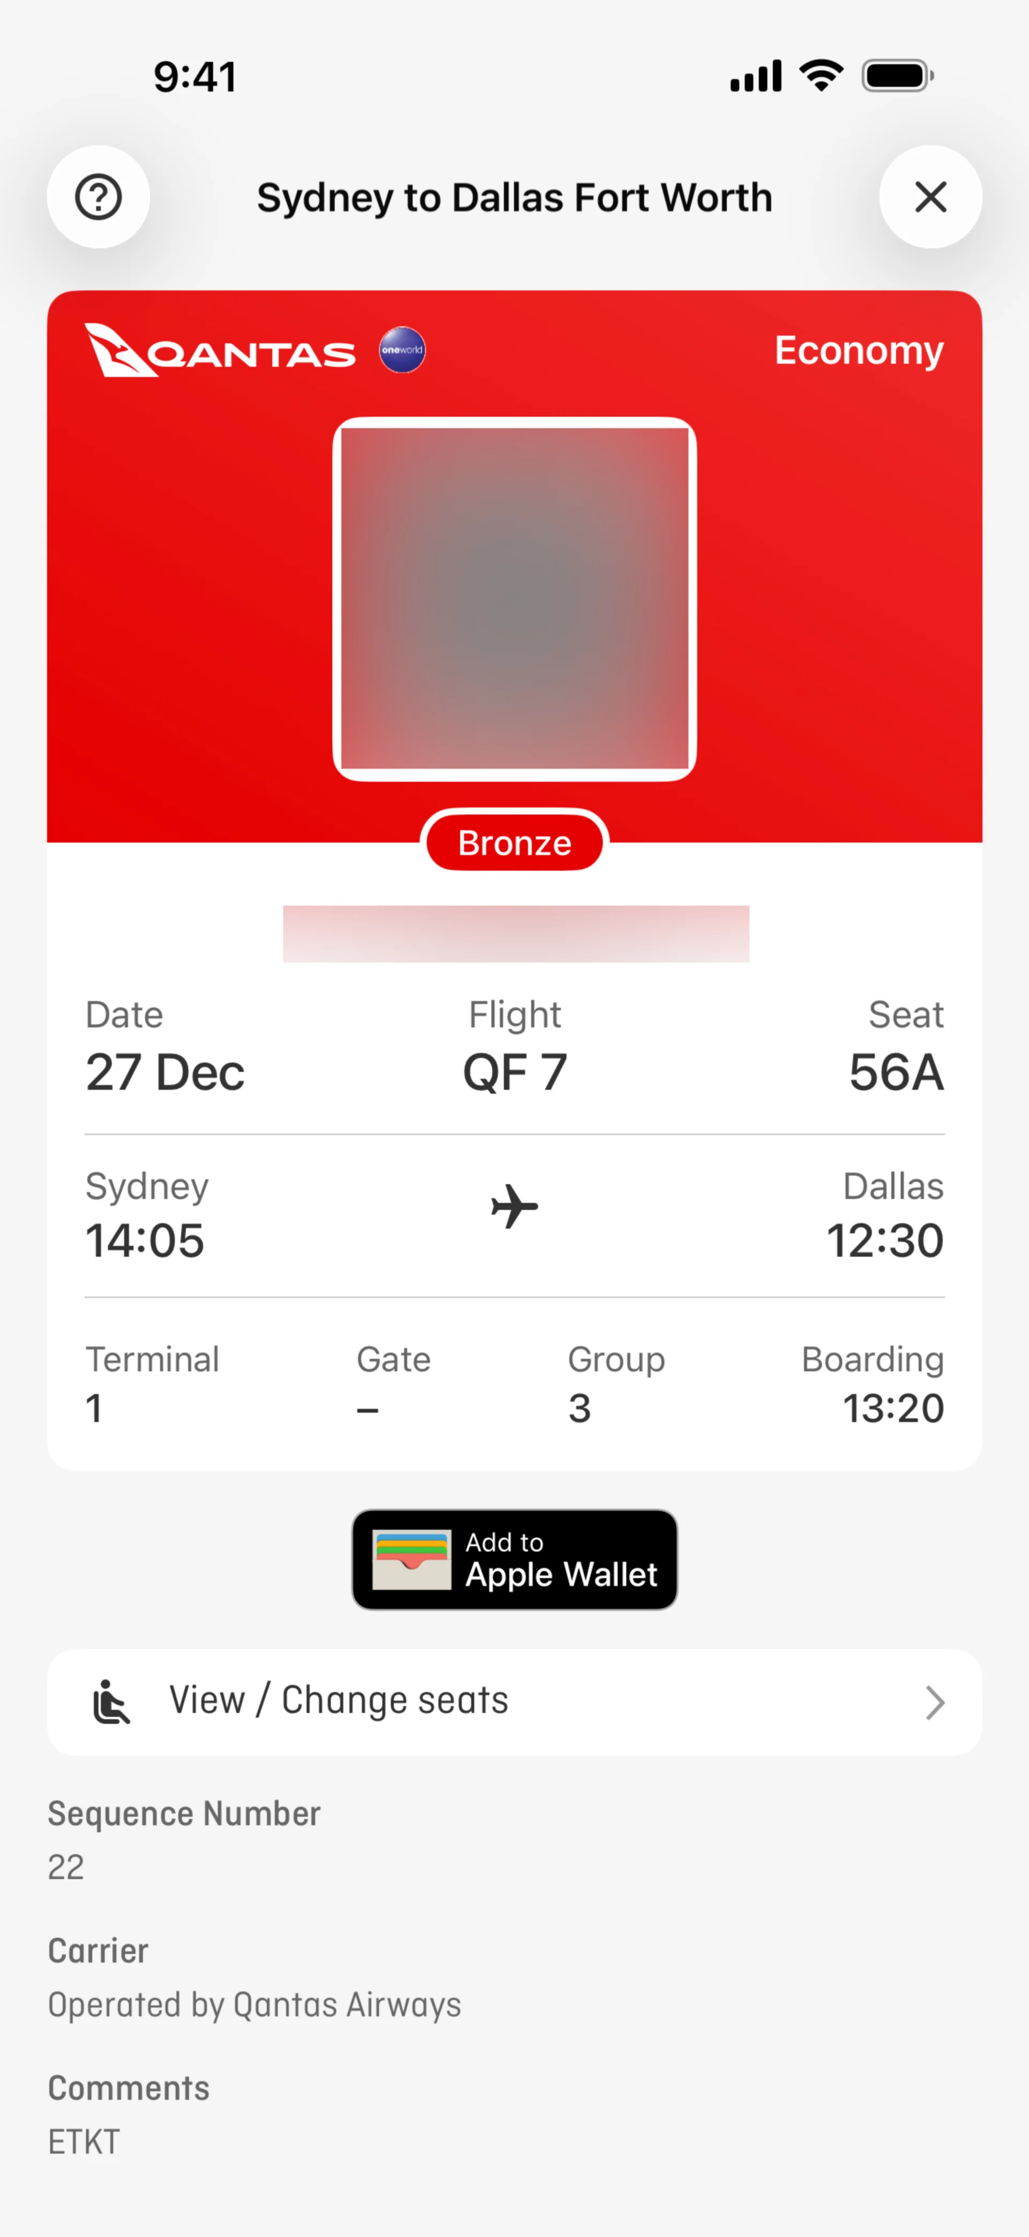Tap the blurred passenger name field

[x=516, y=934]
